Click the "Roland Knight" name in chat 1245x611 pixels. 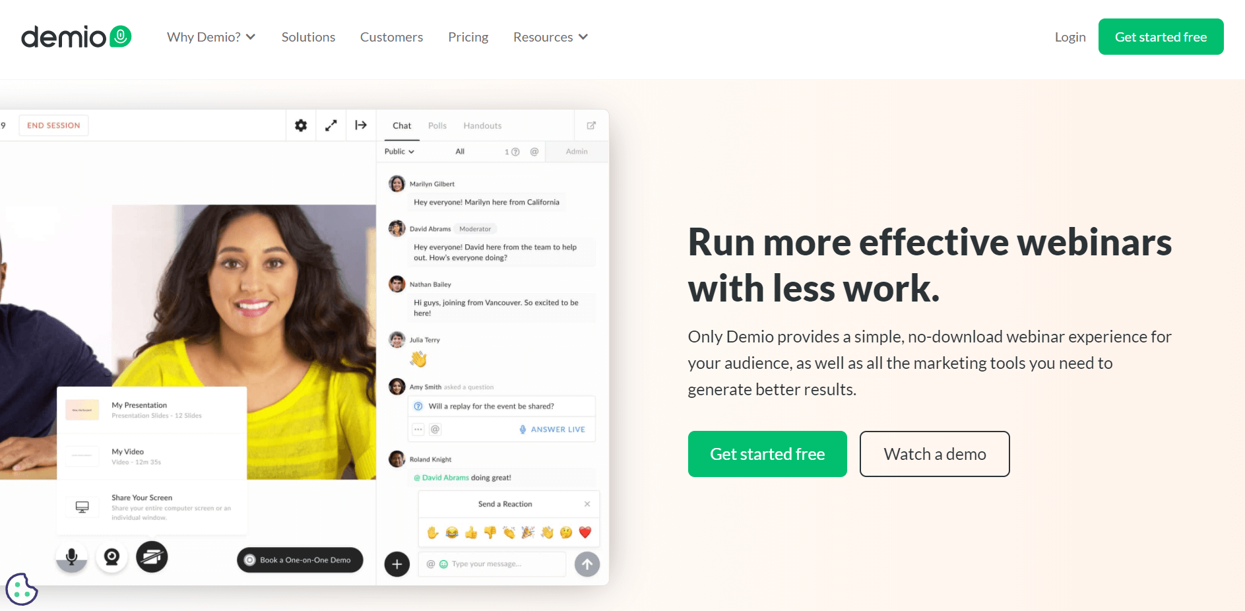point(430,459)
